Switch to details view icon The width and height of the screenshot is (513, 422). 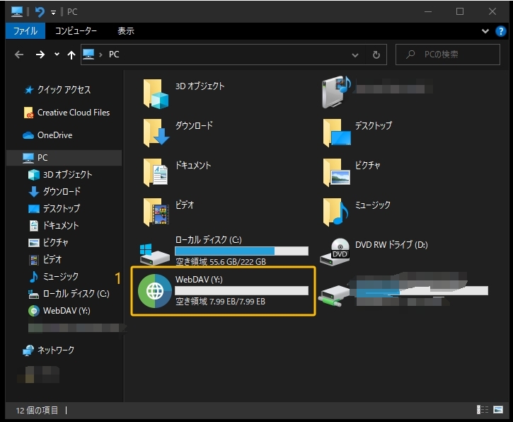coord(483,410)
